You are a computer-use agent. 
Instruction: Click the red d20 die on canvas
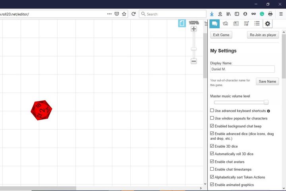pos(41,110)
